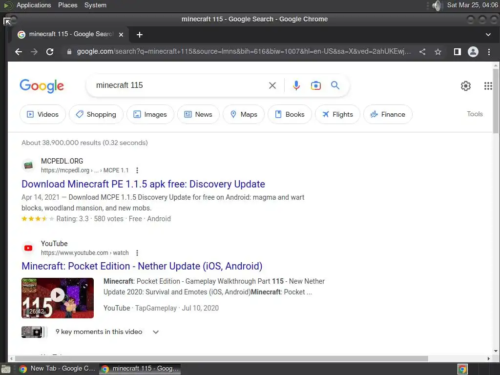Open more options for the YouTube result
The height and width of the screenshot is (375, 500).
(137, 253)
